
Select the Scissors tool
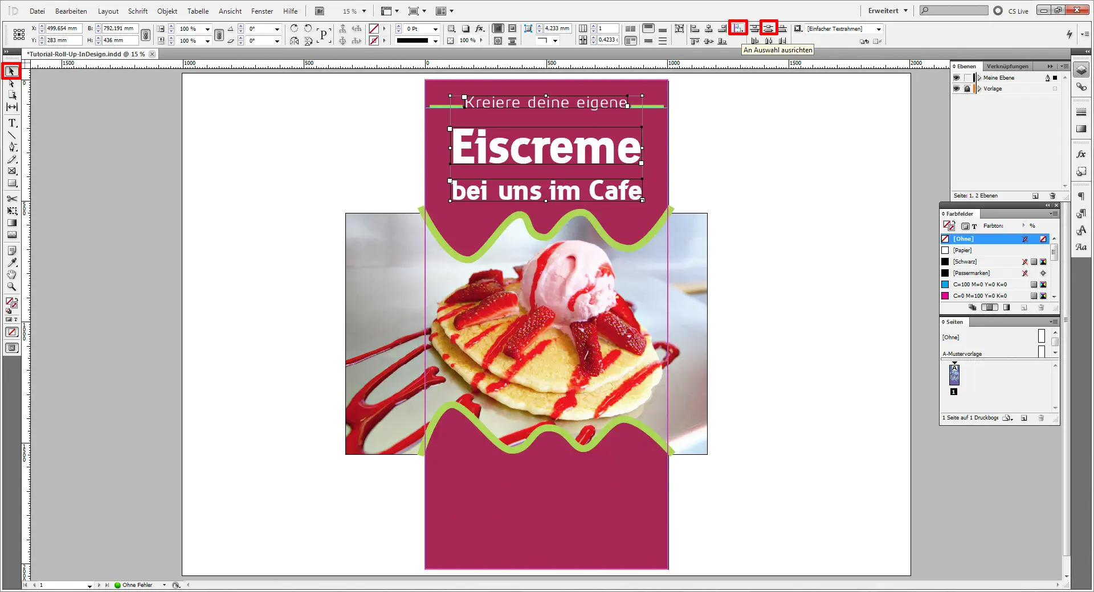(x=11, y=199)
